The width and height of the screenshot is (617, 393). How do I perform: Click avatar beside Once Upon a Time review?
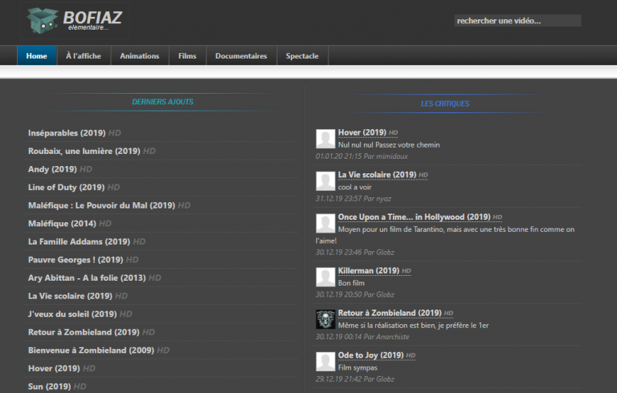325,223
